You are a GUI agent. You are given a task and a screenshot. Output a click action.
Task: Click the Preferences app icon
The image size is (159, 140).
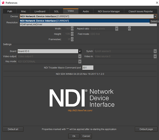3,3
